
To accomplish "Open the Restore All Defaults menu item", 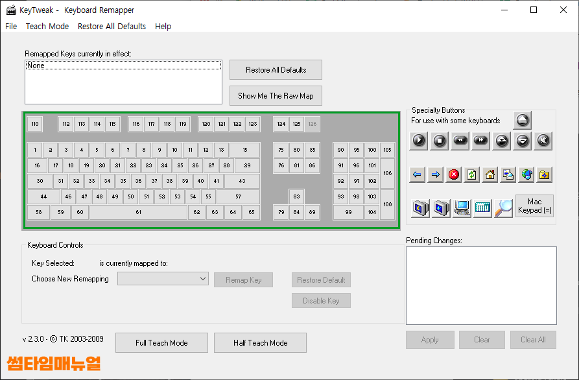I will 112,26.
